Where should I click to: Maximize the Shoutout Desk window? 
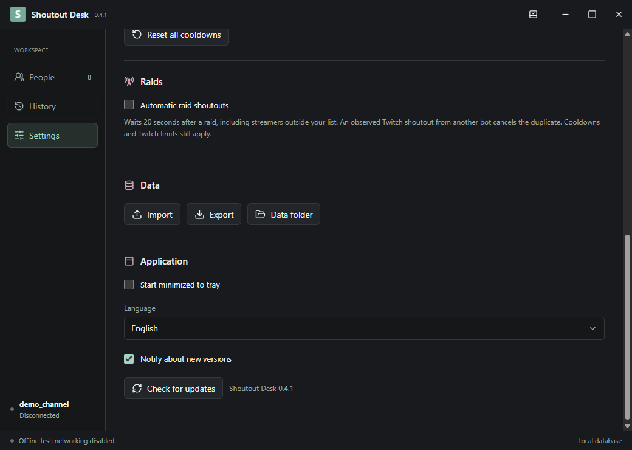[592, 15]
